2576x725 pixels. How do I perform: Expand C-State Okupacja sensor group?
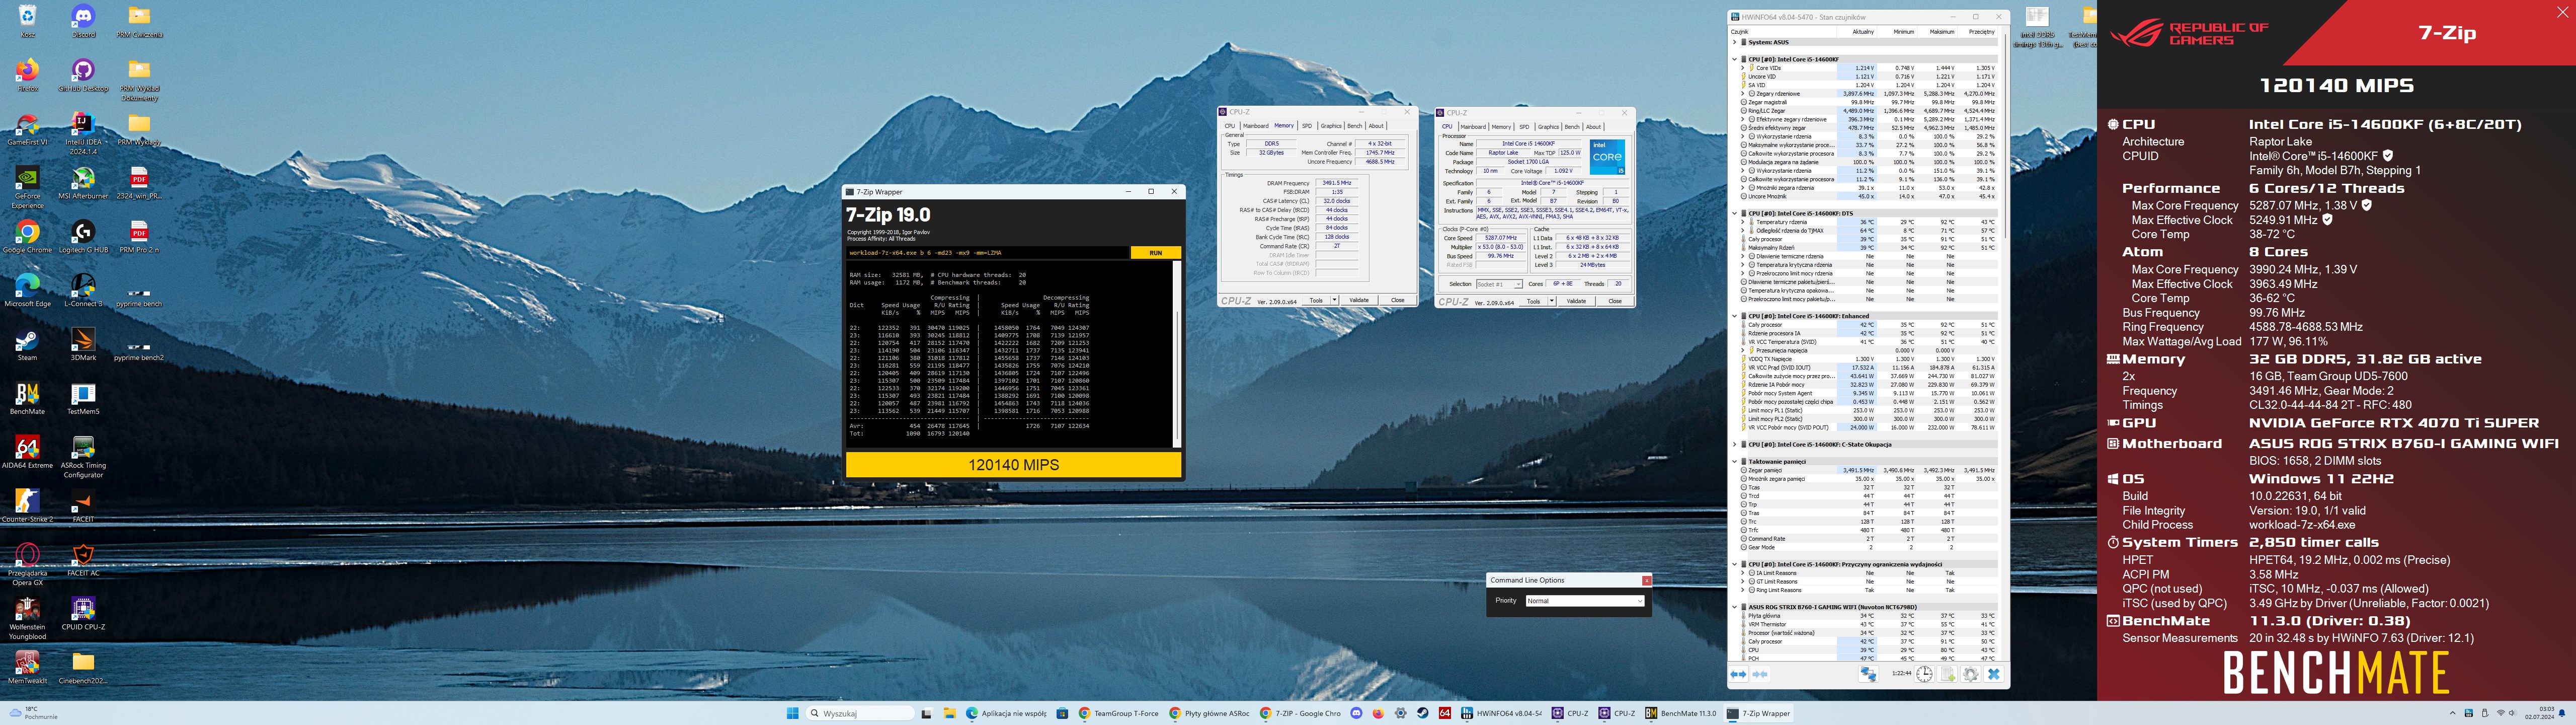point(1735,445)
